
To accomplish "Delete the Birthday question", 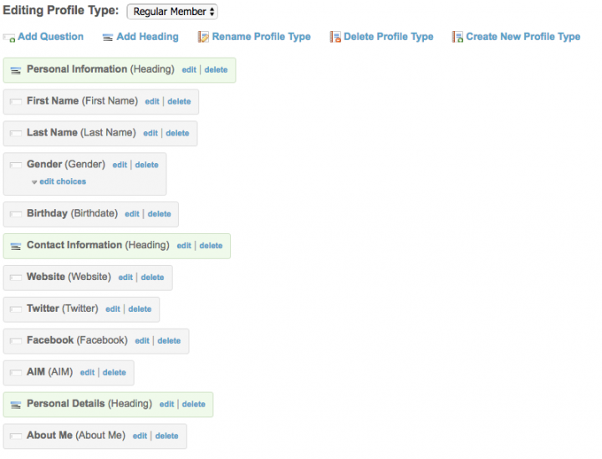I will pyautogui.click(x=160, y=214).
